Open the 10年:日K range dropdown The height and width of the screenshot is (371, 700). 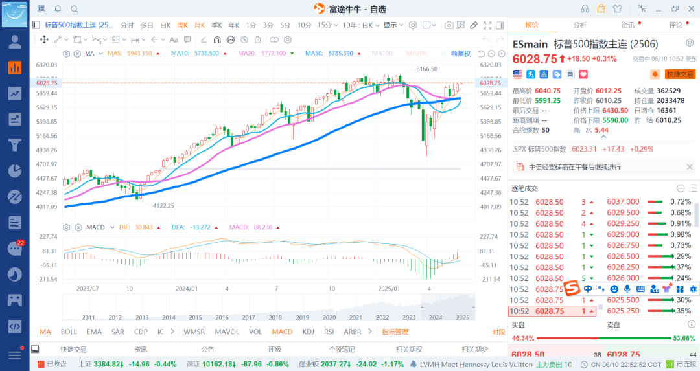tap(361, 25)
